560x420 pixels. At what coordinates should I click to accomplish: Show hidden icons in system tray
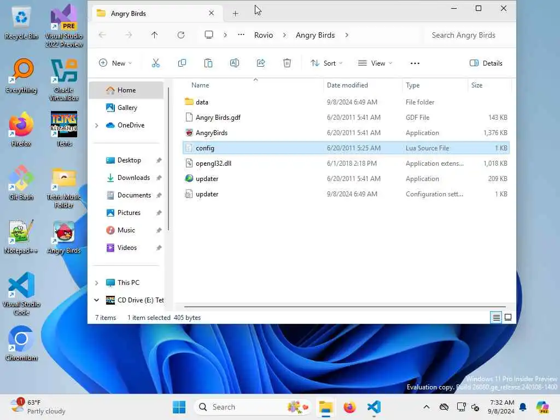(x=427, y=407)
